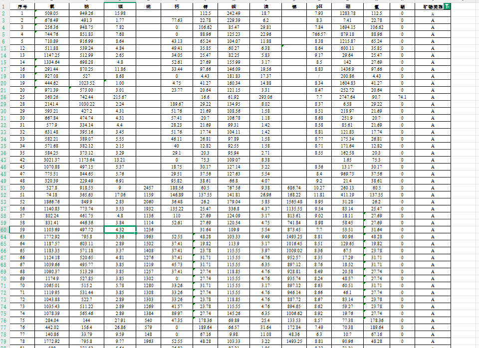Select the 矿物类型 header cell text

[x=433, y=6]
